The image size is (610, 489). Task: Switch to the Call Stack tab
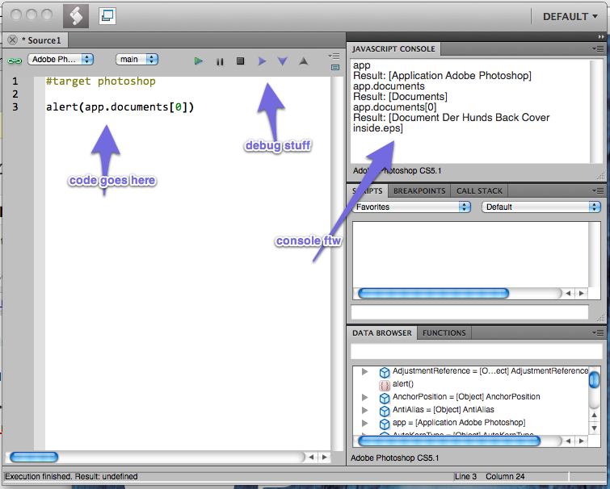479,190
